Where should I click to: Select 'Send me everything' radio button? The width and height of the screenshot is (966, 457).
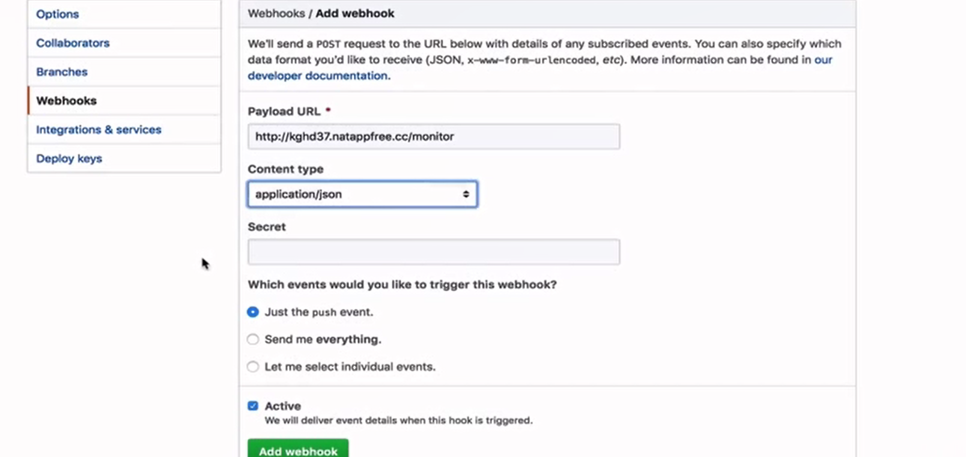[253, 339]
